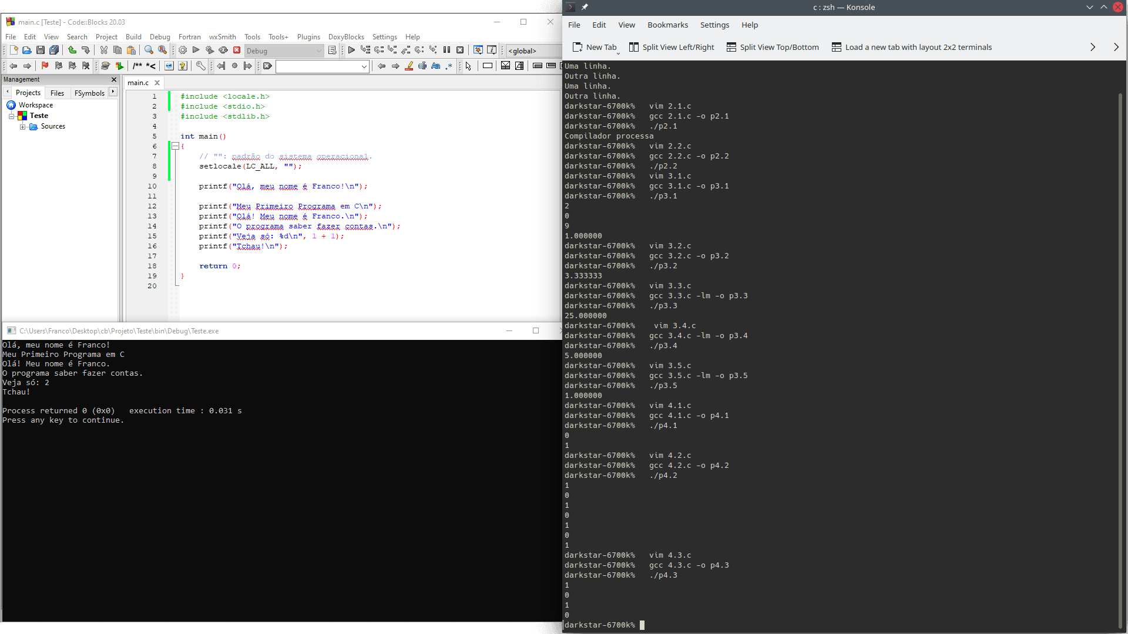The height and width of the screenshot is (634, 1128).
Task: Expand the Sources tree item
Action: [x=22, y=126]
